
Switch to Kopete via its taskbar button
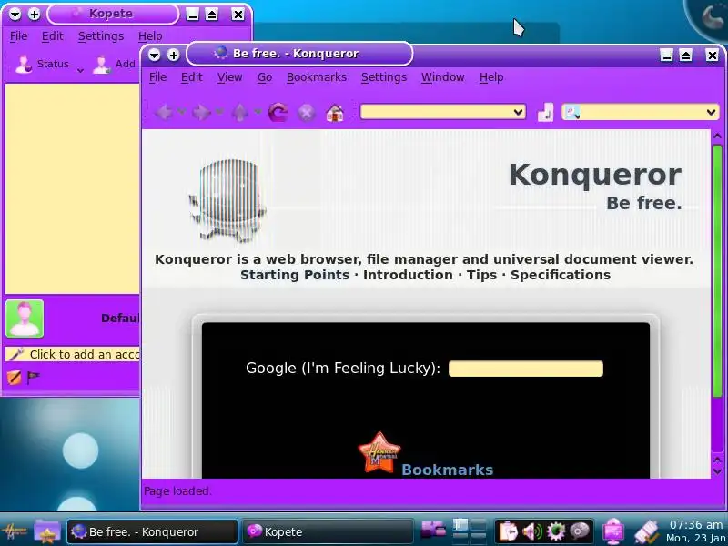click(328, 531)
